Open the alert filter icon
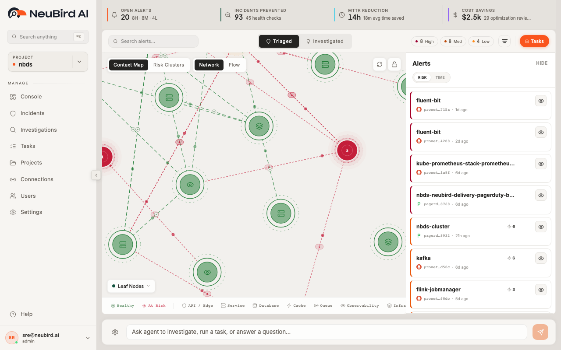The width and height of the screenshot is (561, 350). pyautogui.click(x=505, y=41)
